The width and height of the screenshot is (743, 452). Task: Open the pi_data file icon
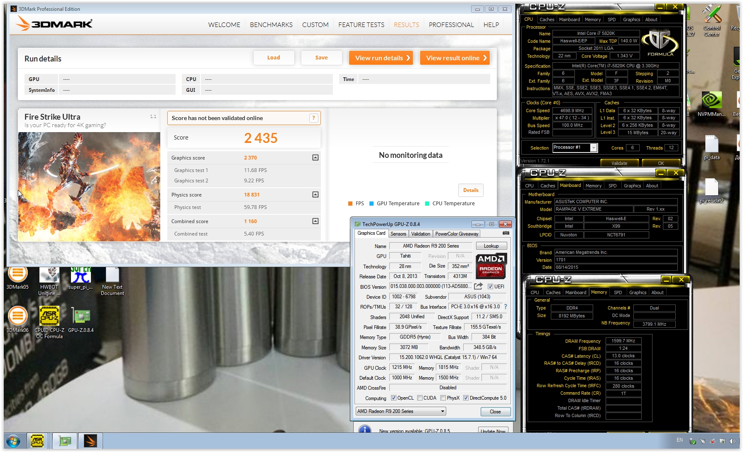711,147
